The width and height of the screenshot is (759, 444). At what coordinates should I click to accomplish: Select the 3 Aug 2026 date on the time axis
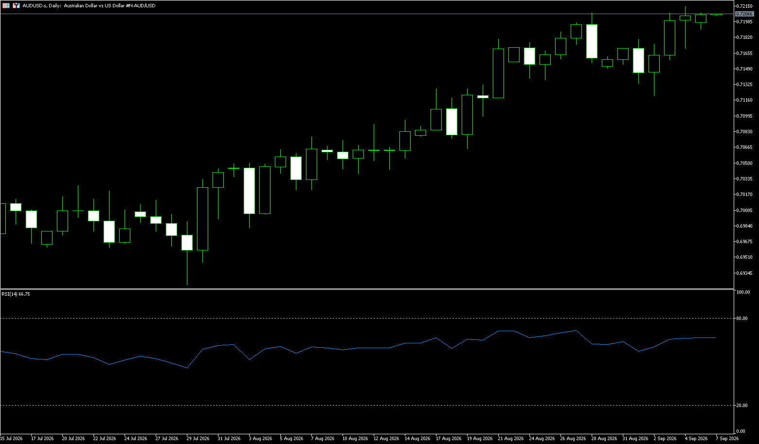pyautogui.click(x=261, y=439)
